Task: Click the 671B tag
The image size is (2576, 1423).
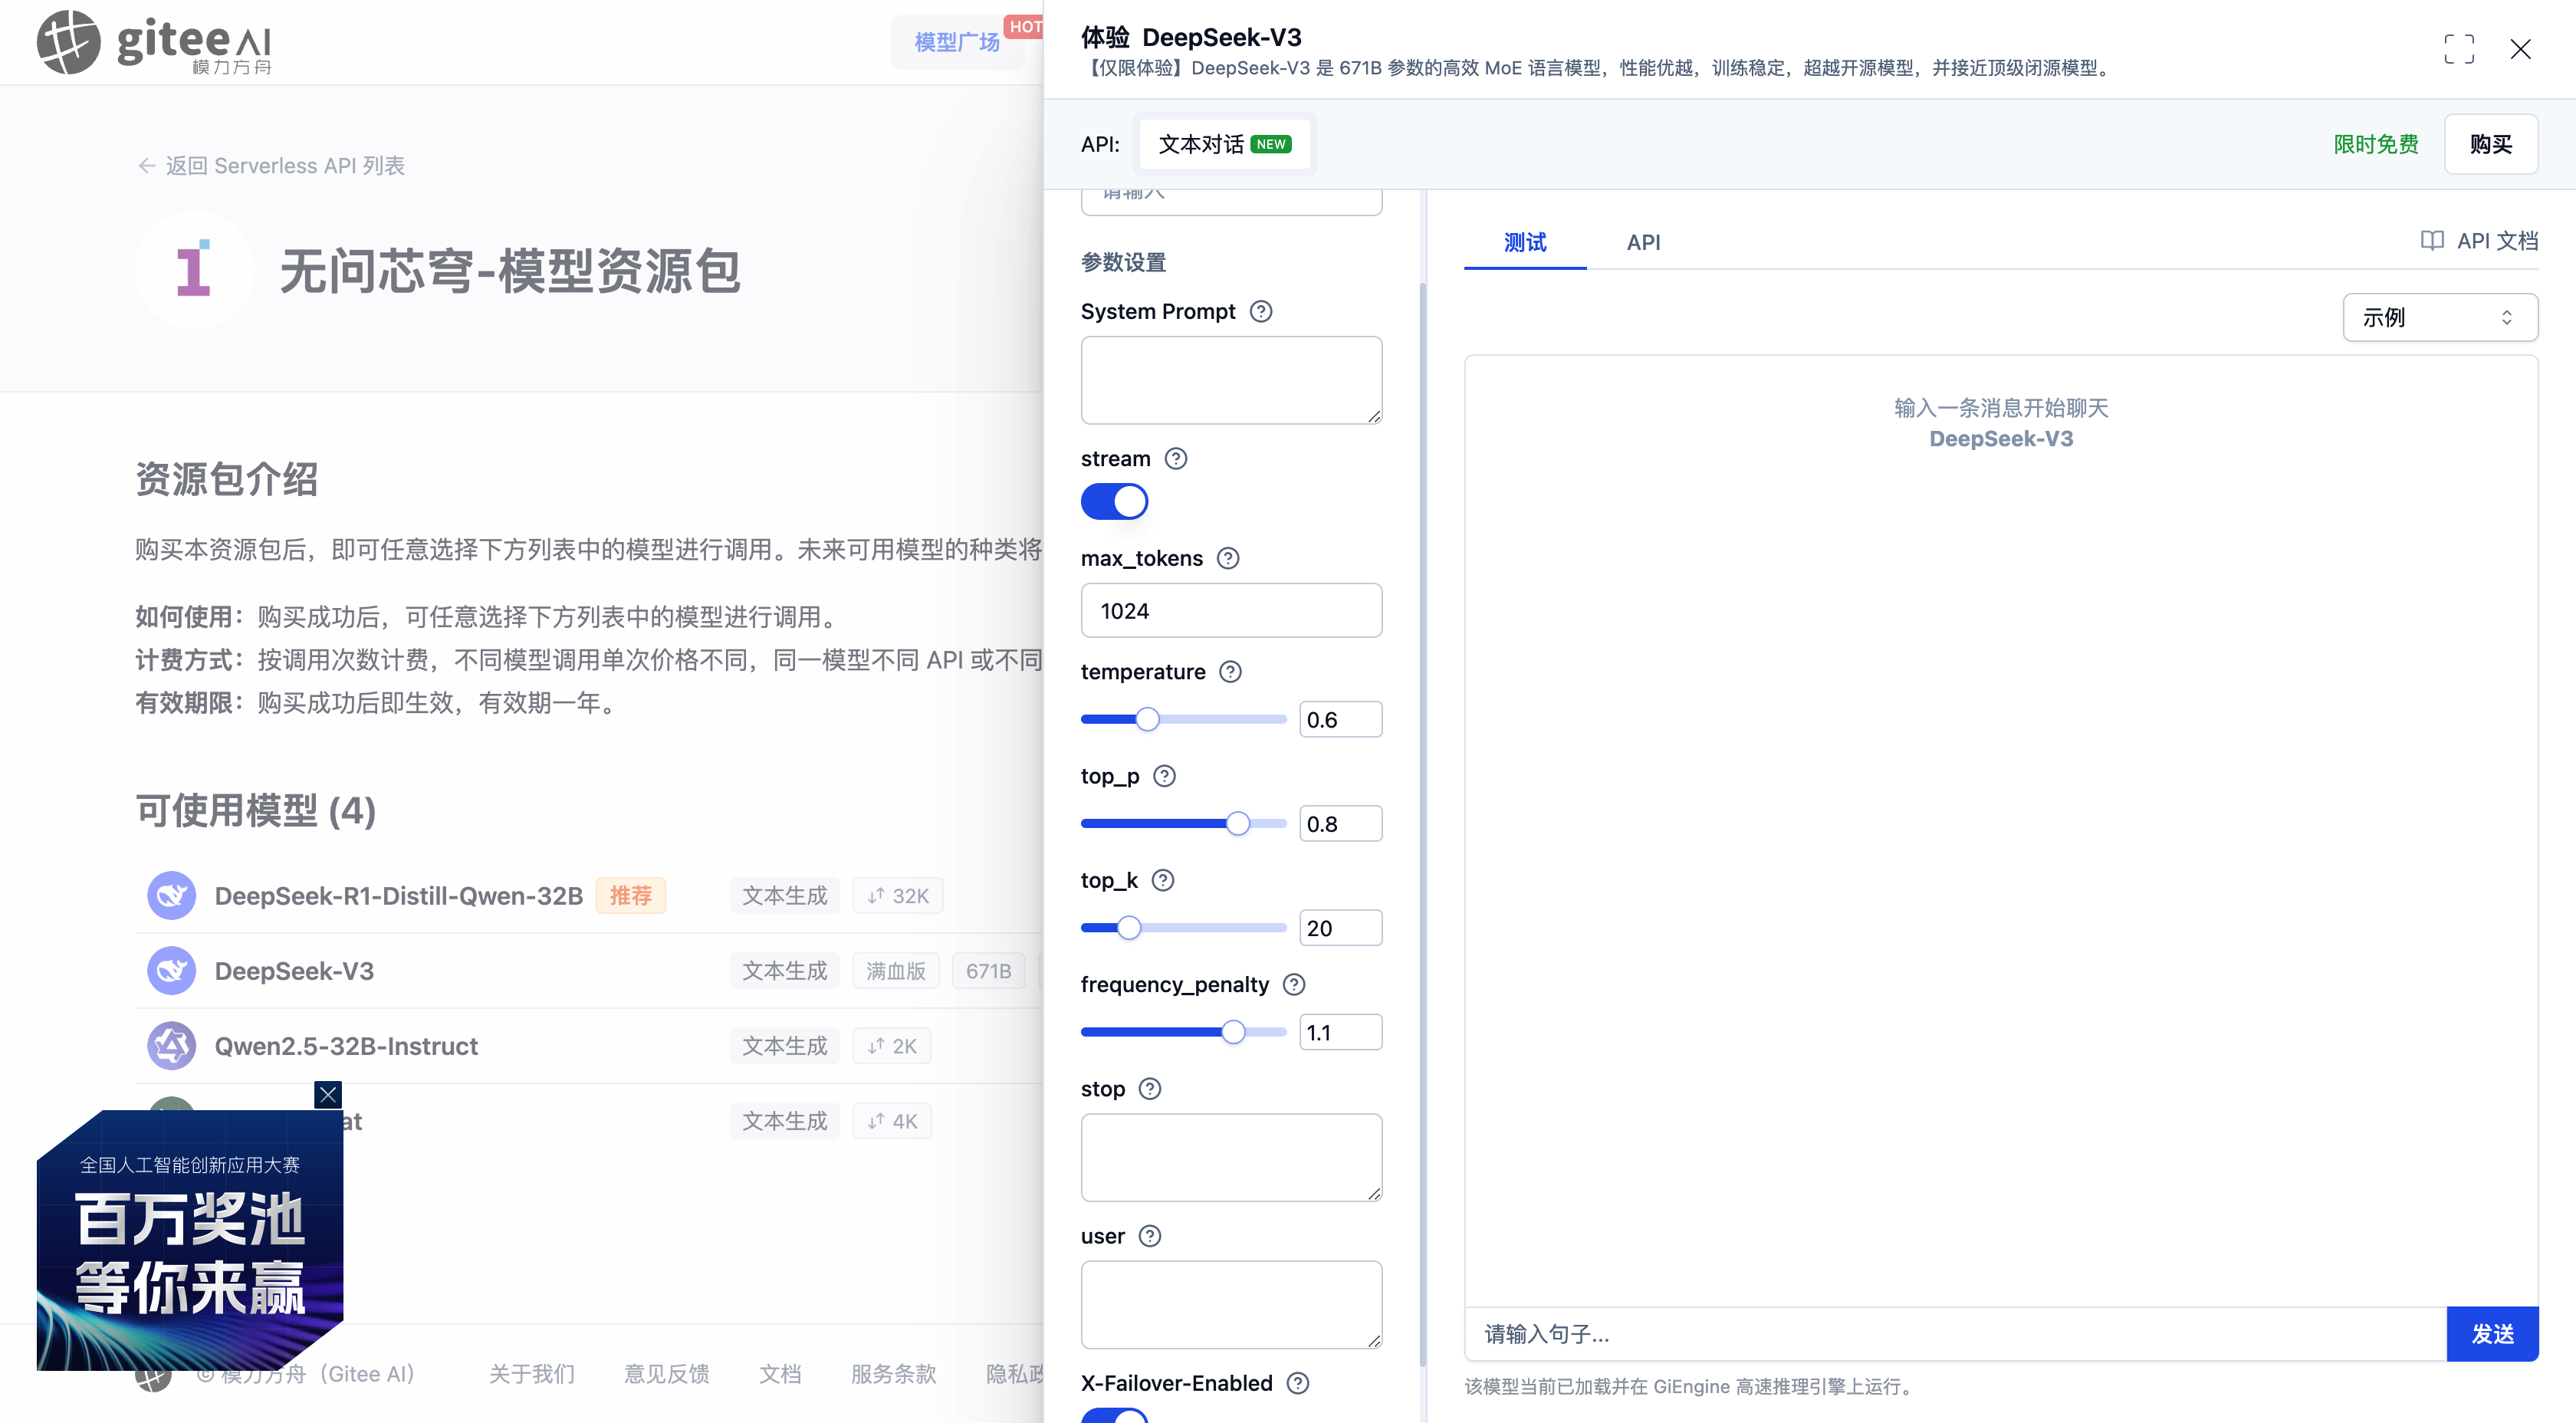Action: pos(988,970)
